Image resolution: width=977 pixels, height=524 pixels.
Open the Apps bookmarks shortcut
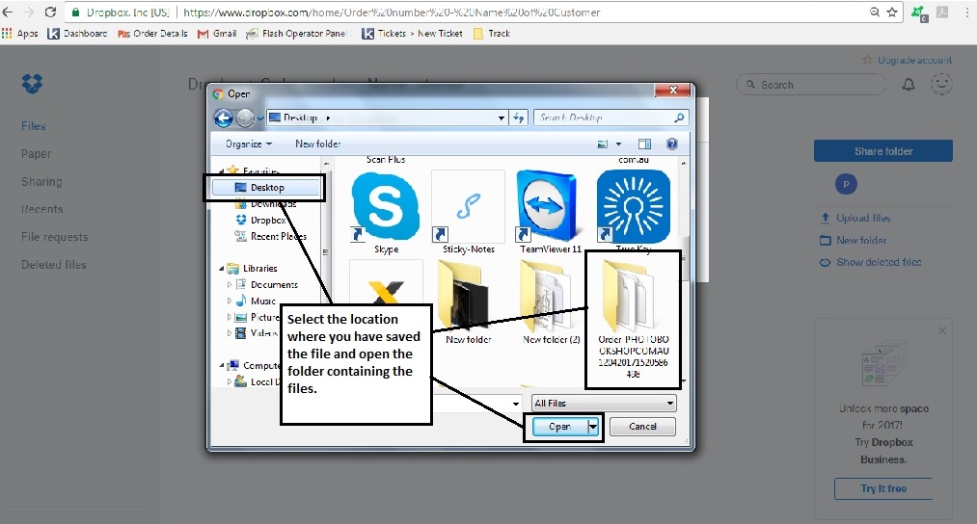[x=20, y=34]
